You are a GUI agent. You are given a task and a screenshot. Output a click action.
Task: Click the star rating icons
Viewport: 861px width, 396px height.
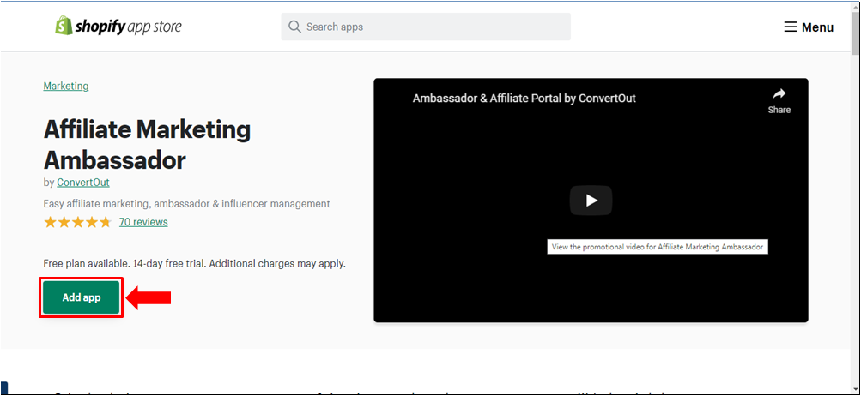coord(77,222)
